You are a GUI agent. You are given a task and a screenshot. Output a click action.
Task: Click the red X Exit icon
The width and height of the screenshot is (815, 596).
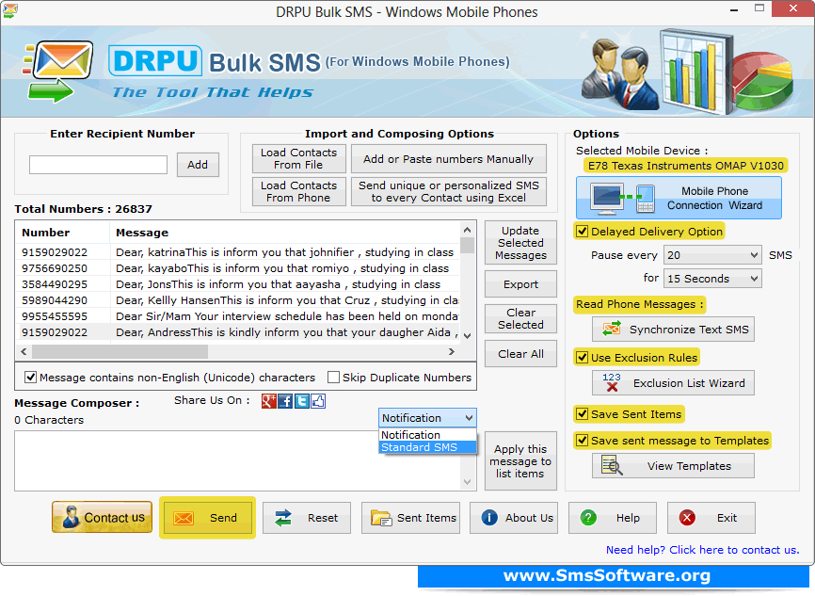click(x=687, y=518)
